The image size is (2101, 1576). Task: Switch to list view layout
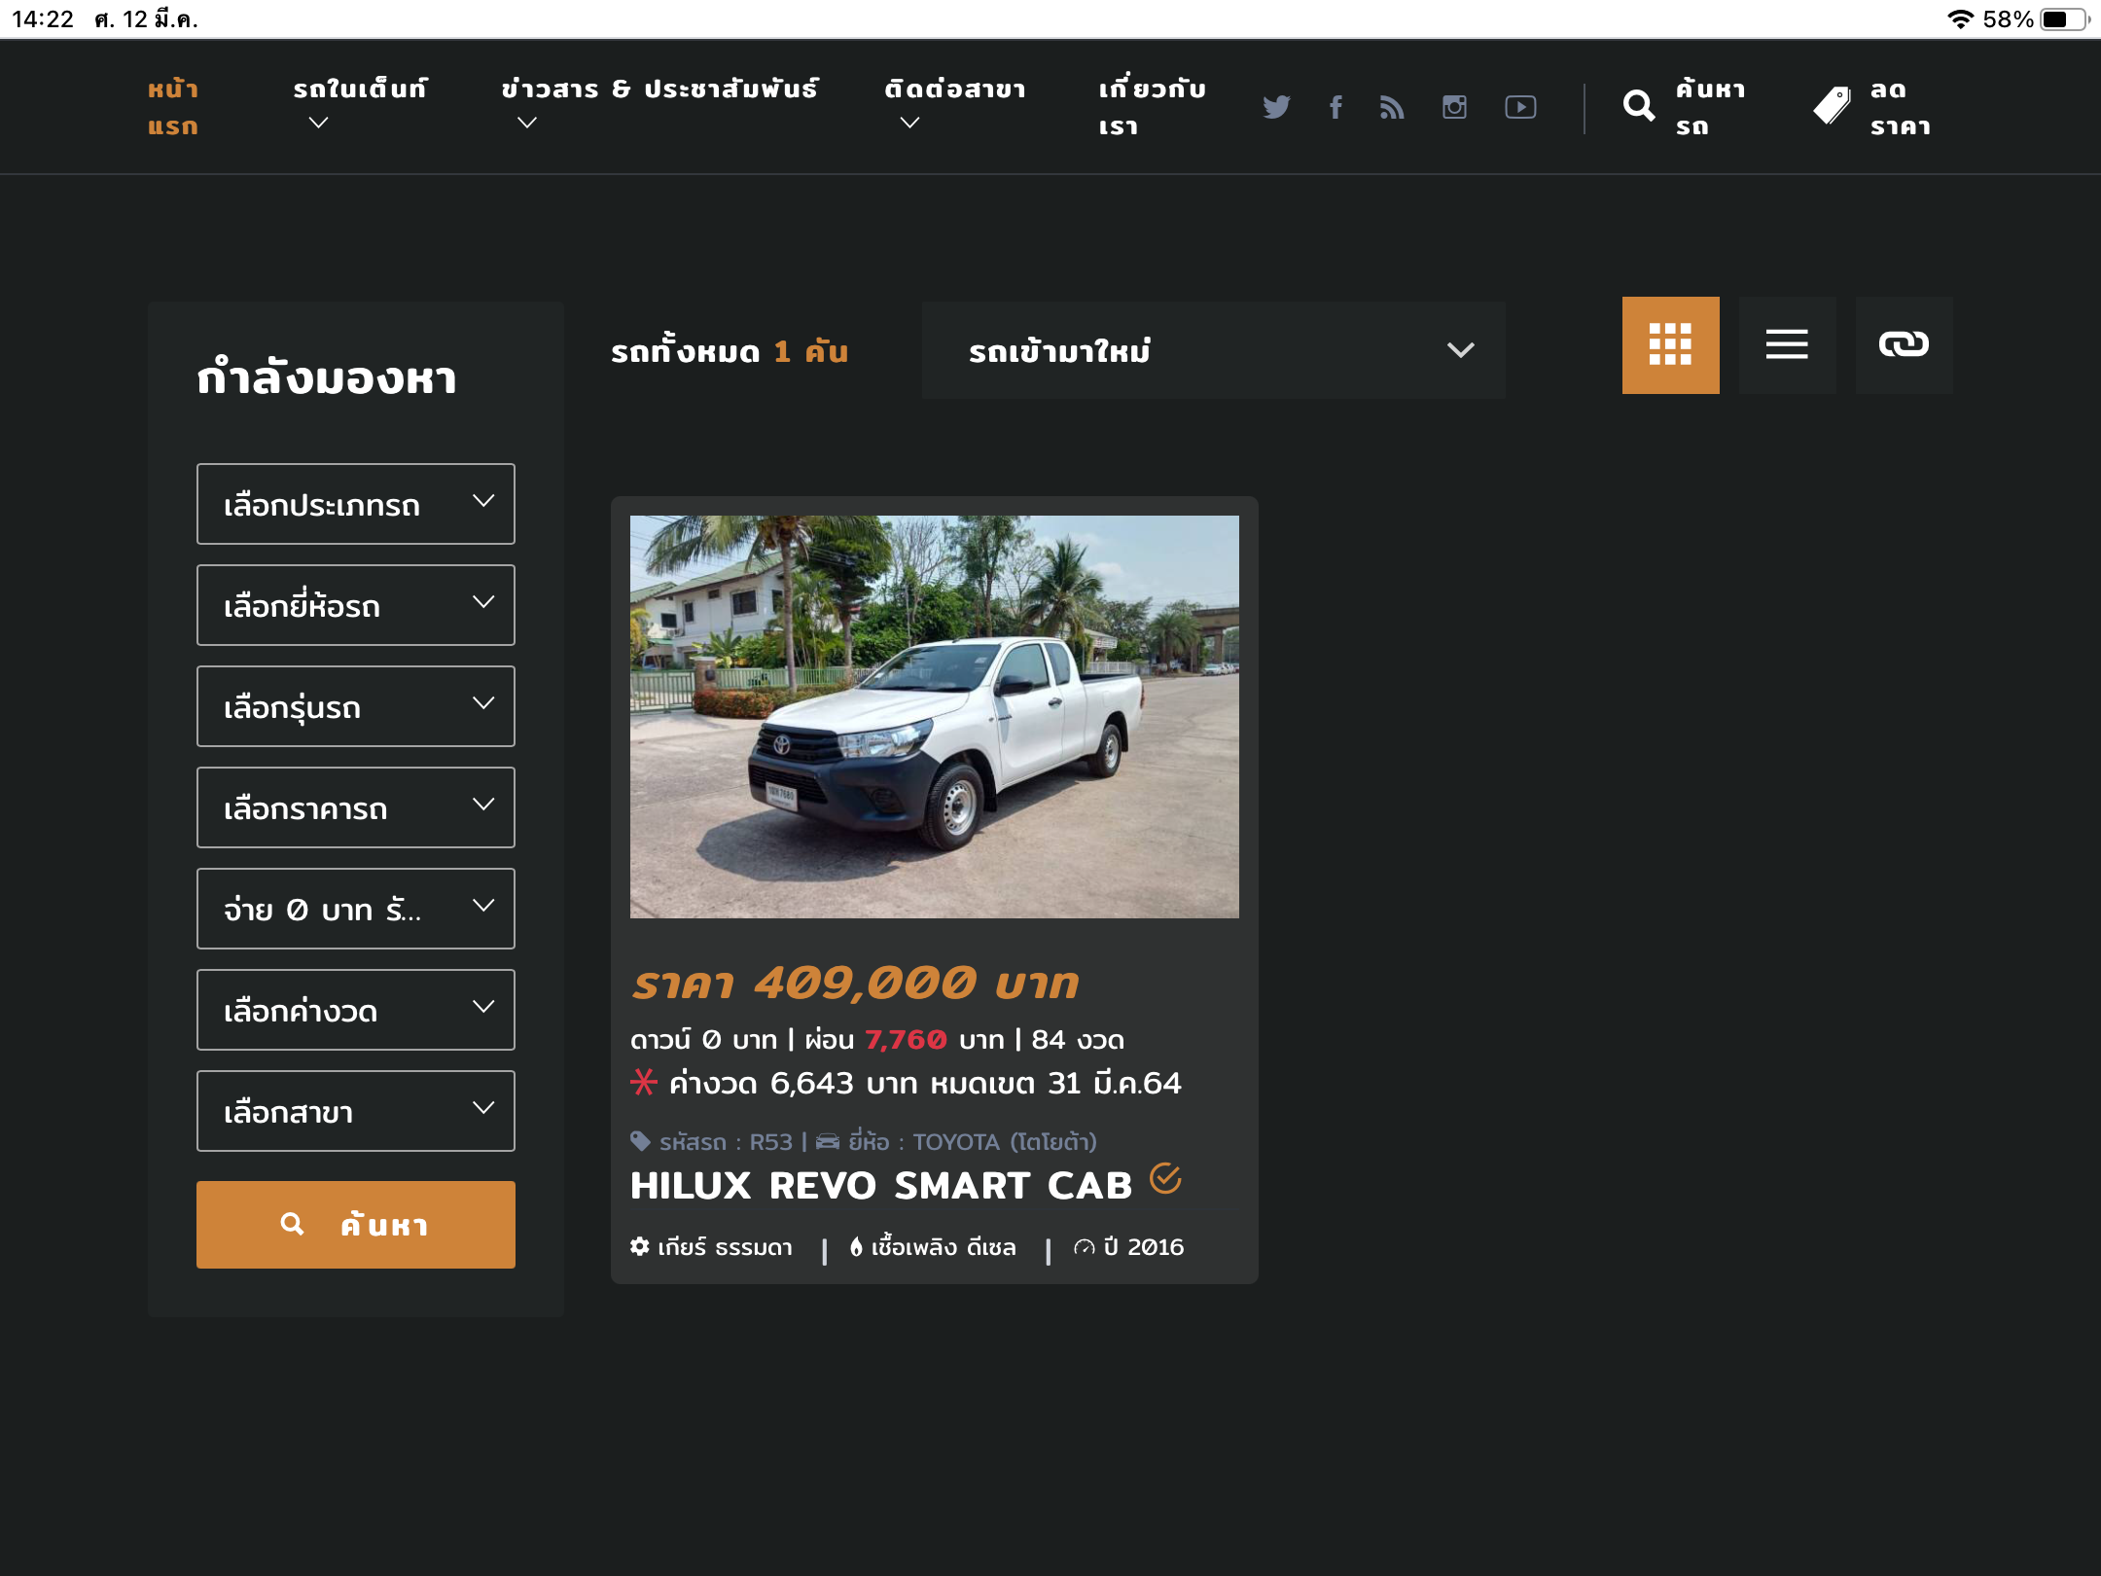tap(1787, 344)
